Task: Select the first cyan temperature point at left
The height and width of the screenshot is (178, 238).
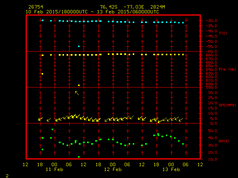Action: tap(42, 20)
